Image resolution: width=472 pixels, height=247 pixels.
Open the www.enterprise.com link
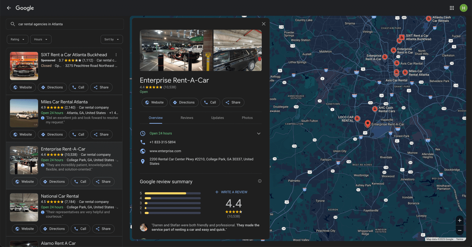[x=165, y=151]
